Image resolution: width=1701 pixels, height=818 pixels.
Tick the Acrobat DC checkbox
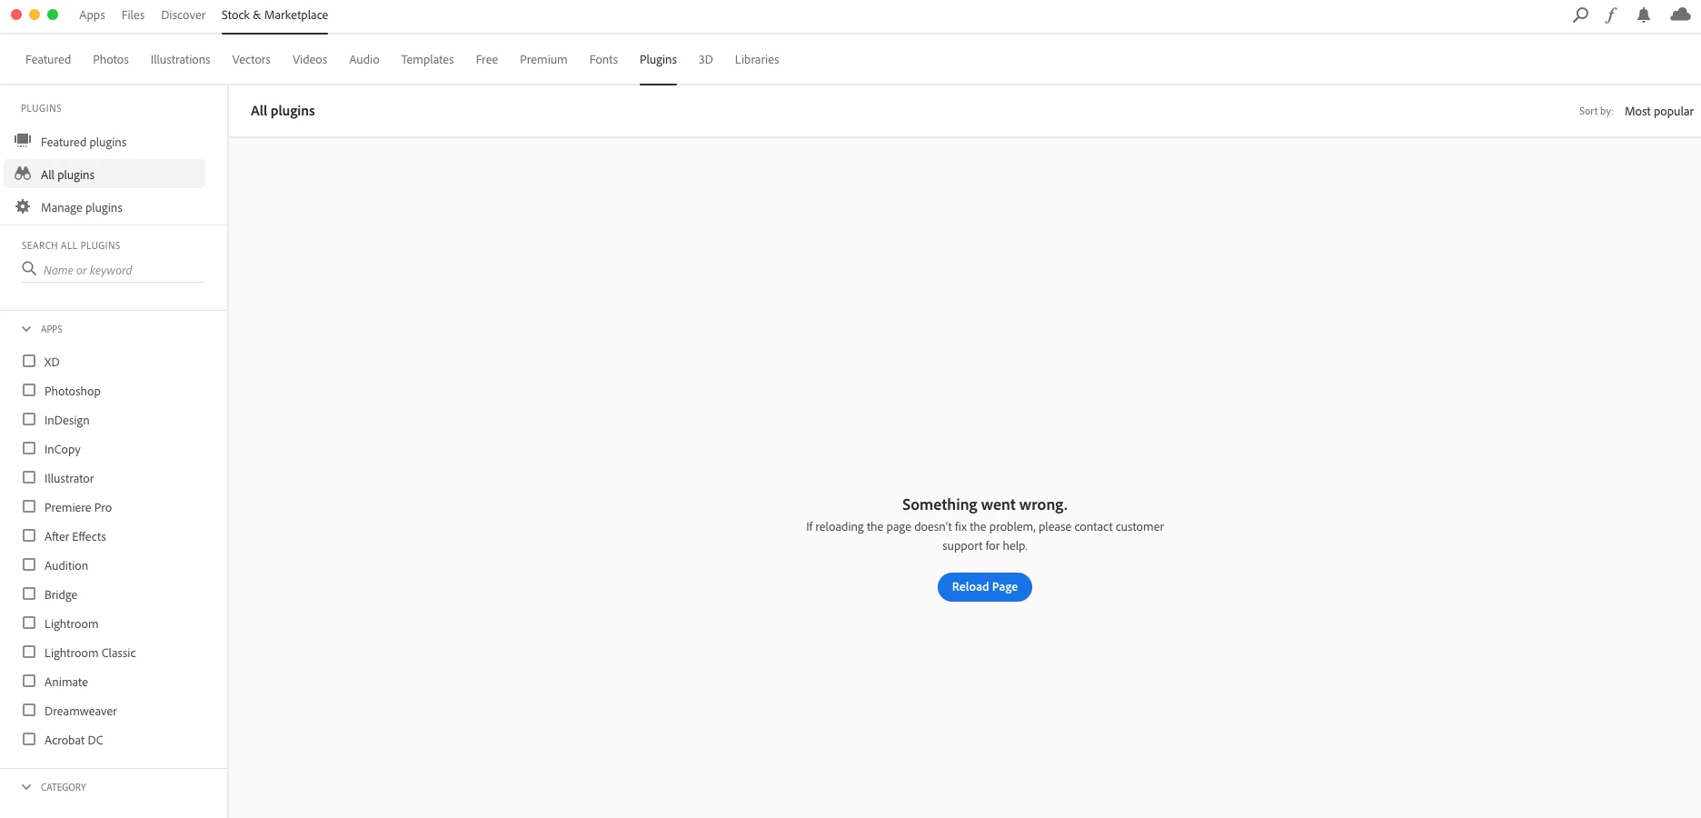tap(29, 739)
